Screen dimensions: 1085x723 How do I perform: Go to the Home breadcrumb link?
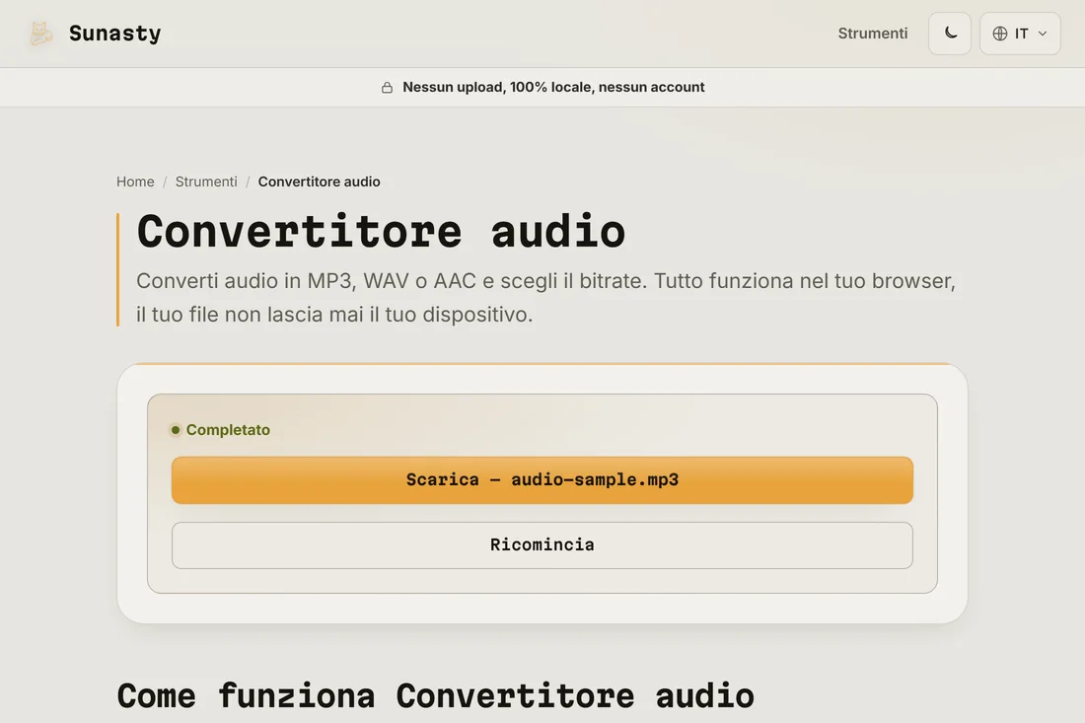[135, 181]
